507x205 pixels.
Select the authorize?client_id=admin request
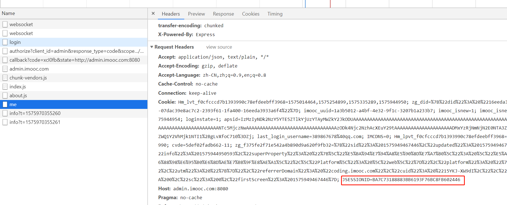pyautogui.click(x=74, y=51)
